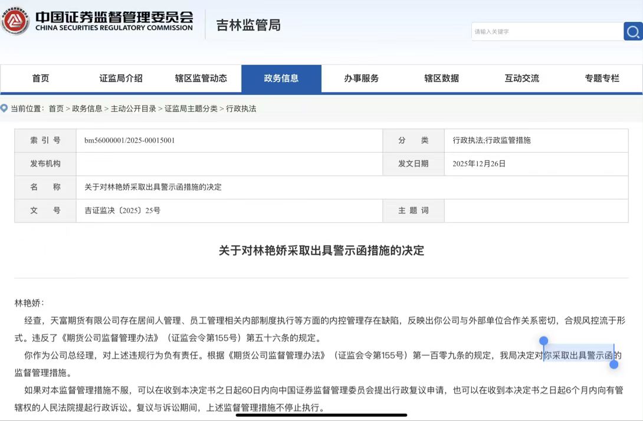
Task: Open the 互动交流 tab
Action: (522, 78)
